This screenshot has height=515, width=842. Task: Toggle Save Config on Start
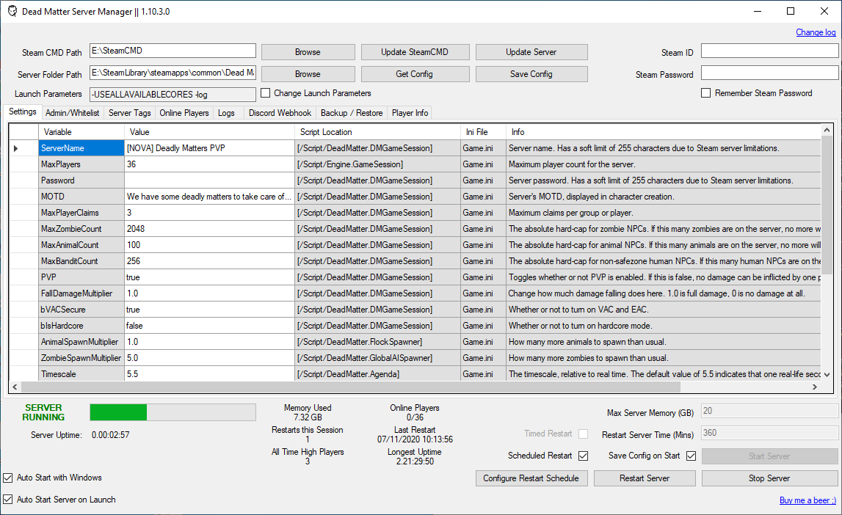(691, 455)
